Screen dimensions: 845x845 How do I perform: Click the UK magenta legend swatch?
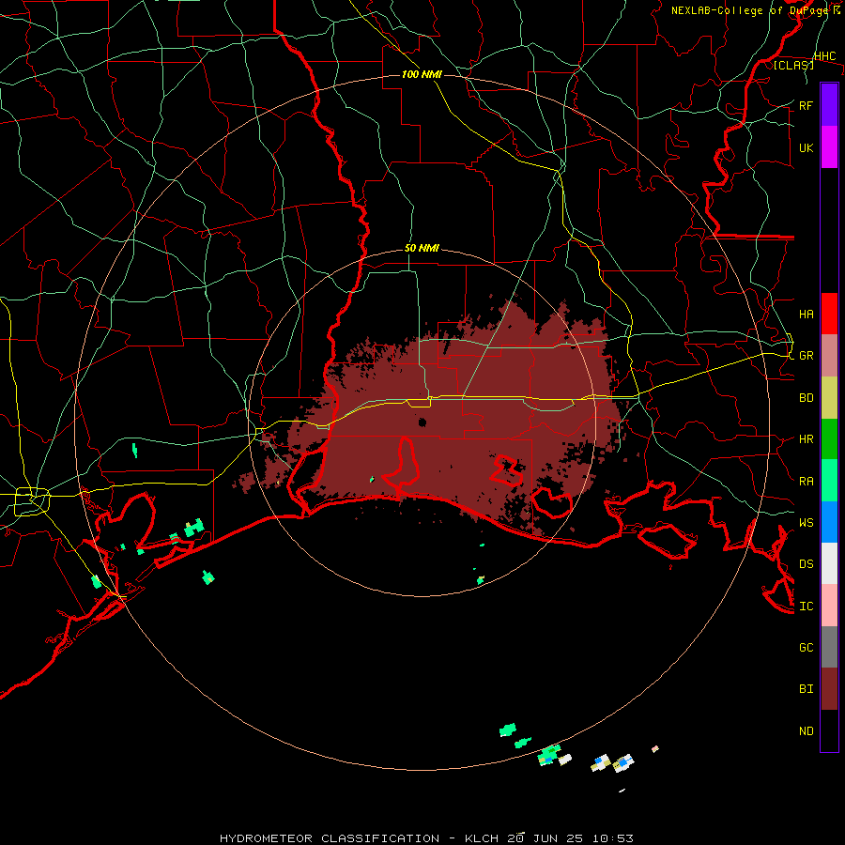(x=829, y=147)
